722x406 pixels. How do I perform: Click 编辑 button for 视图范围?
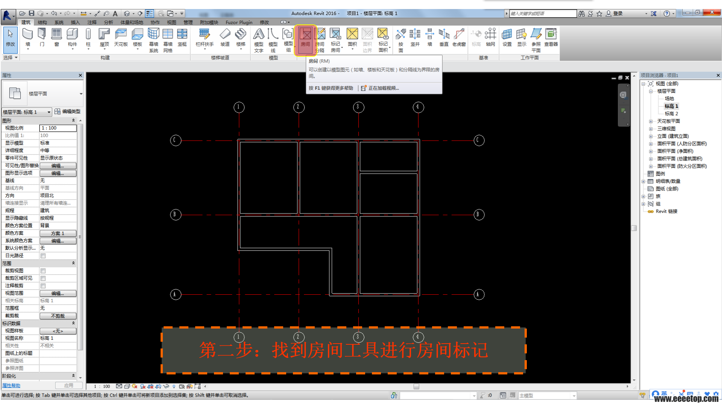tap(58, 294)
